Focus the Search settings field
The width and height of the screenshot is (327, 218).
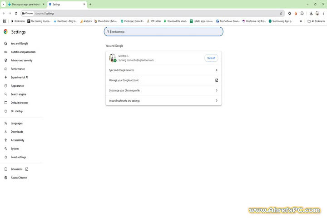[x=163, y=31]
